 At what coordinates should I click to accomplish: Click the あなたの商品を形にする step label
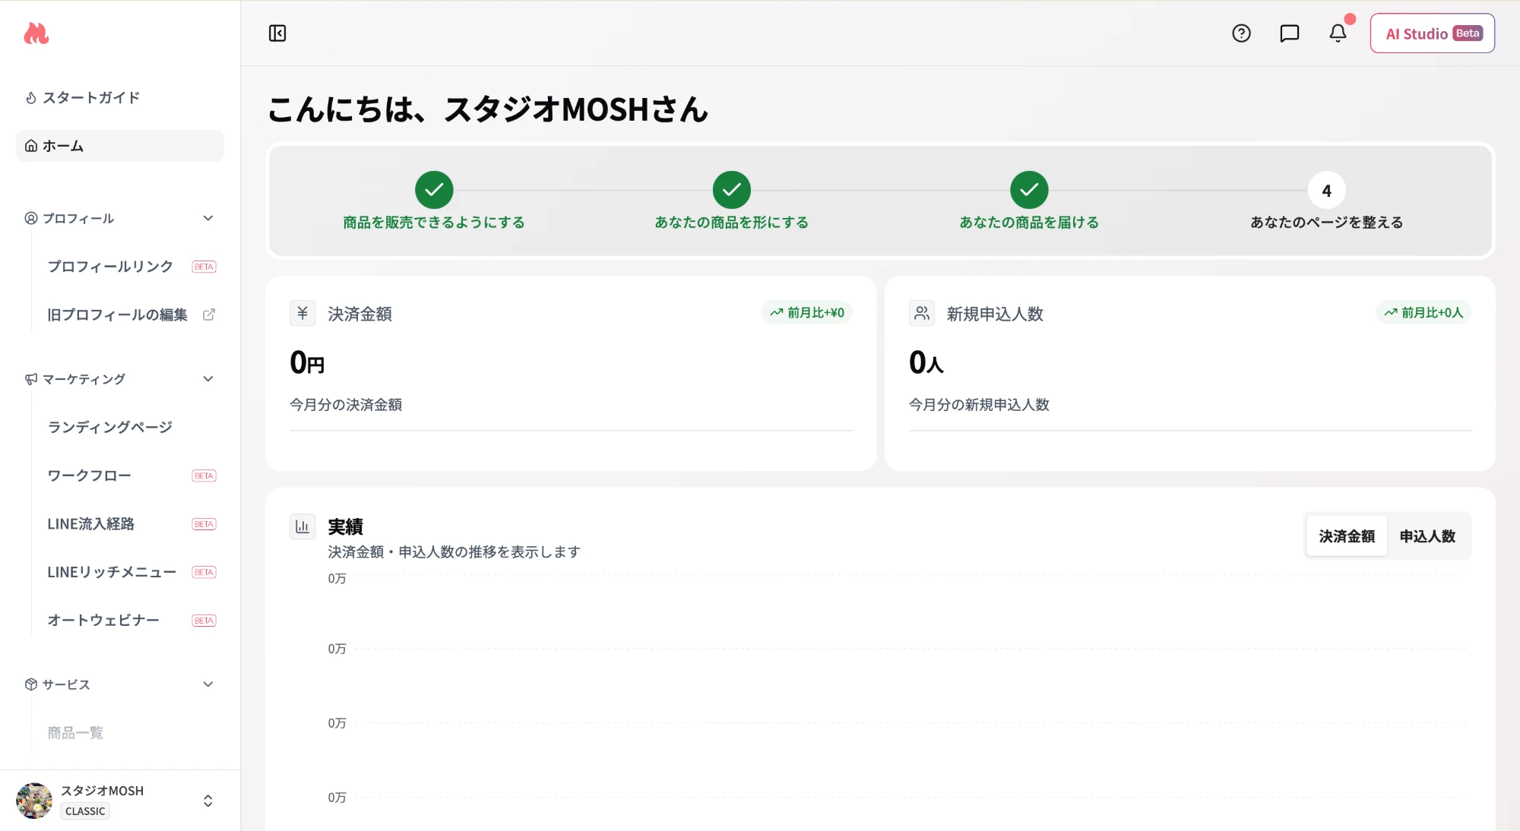pos(732,223)
